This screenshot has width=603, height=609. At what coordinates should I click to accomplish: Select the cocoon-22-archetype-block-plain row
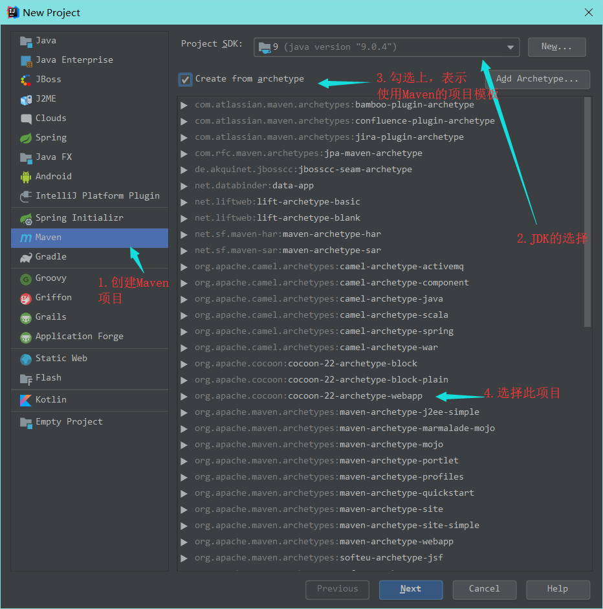[380, 381]
